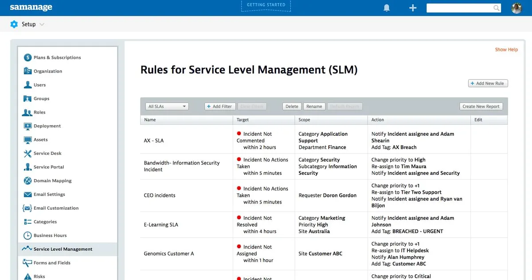Click the plus icon in header
This screenshot has height=280, width=532.
[x=413, y=8]
